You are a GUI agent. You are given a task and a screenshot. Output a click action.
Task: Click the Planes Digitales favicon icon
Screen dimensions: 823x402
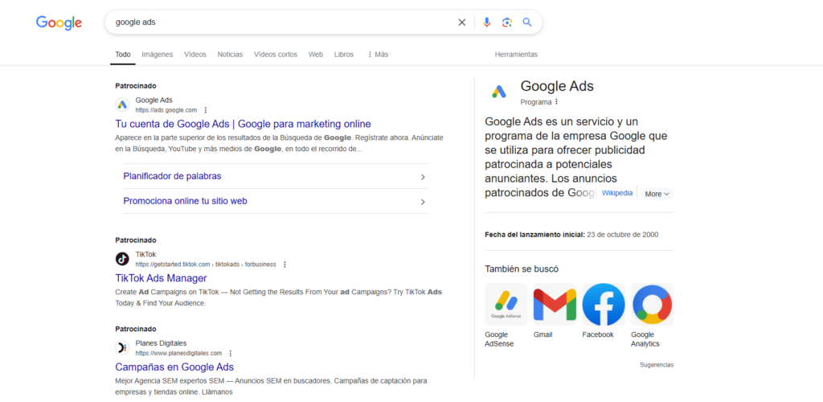[x=122, y=347]
